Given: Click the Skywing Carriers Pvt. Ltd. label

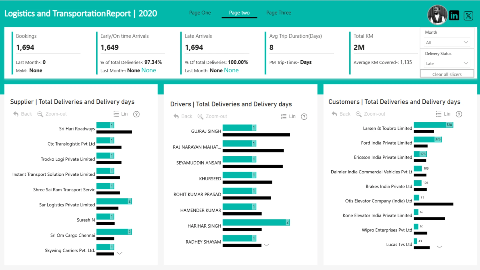Looking at the screenshot, I should 70,250.
